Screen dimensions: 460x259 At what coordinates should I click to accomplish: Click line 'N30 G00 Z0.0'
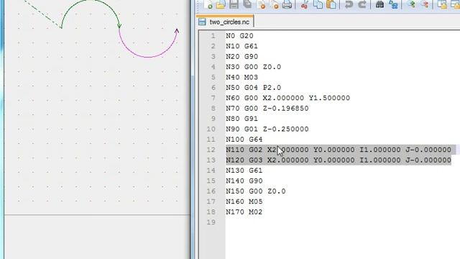coord(254,67)
